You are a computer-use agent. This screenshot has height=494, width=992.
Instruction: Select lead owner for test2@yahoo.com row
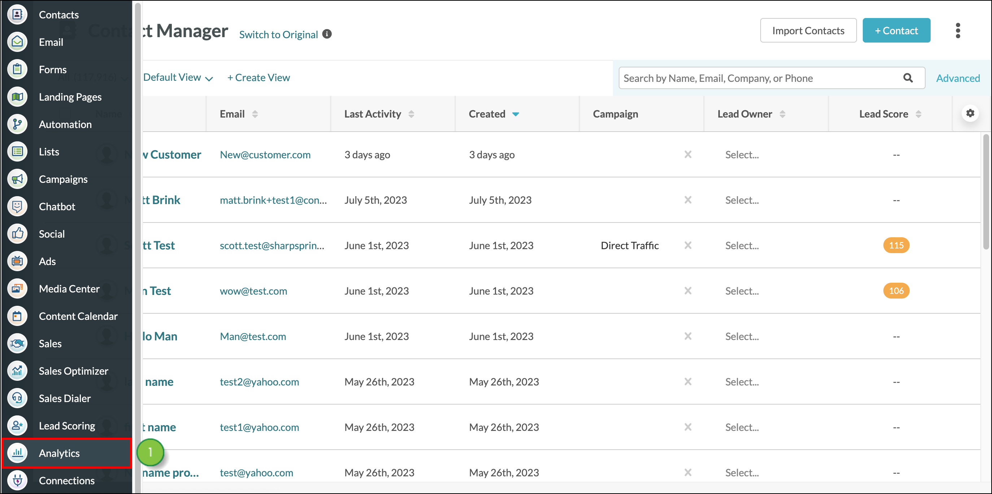(x=742, y=381)
